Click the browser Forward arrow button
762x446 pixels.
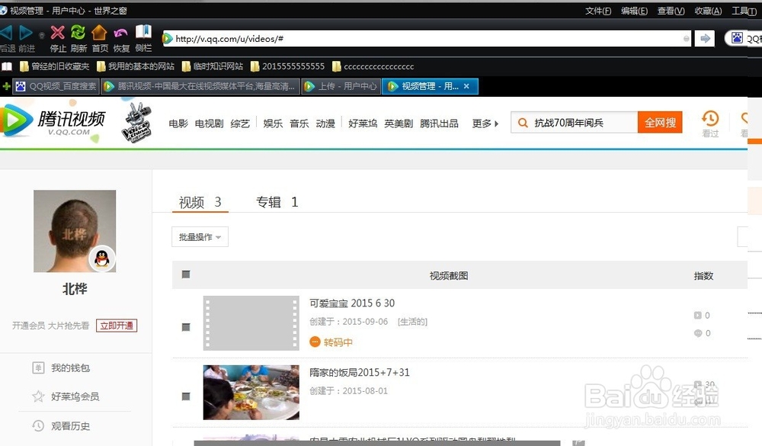coord(26,33)
